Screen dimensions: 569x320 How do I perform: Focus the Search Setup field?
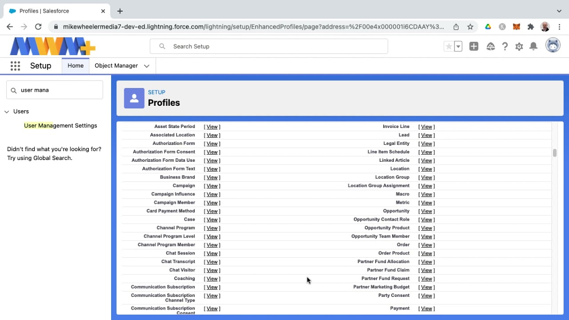[269, 46]
